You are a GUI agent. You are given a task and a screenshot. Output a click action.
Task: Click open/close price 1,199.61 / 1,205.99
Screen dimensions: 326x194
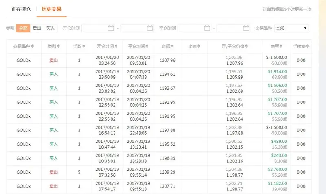coord(235,74)
